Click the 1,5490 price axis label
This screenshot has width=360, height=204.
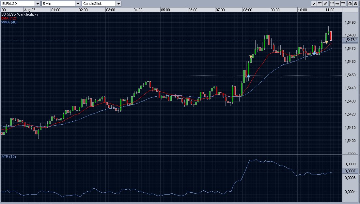coord(351,22)
